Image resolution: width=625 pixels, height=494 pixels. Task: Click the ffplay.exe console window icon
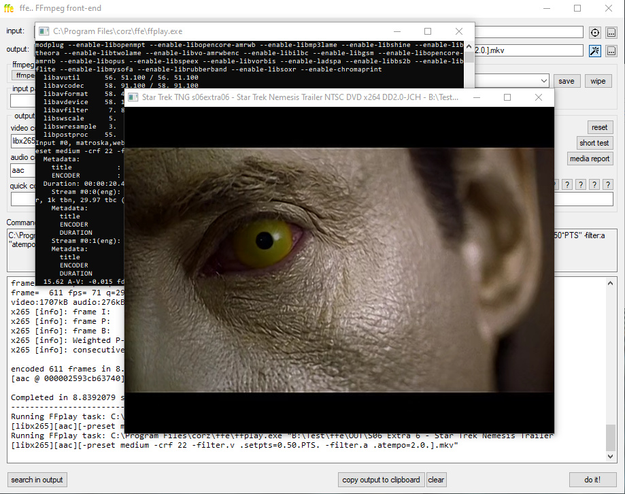(x=44, y=31)
